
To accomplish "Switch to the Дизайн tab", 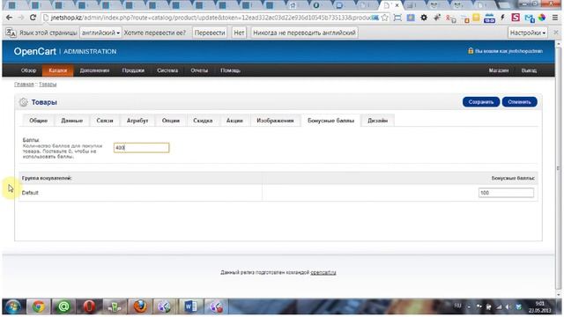I will coord(378,121).
